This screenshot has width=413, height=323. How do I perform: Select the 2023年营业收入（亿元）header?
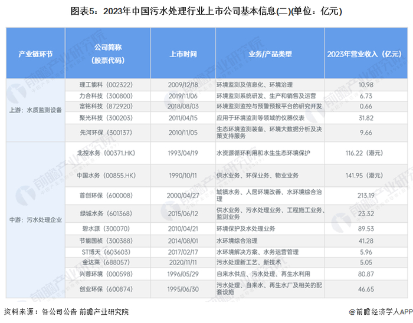[x=366, y=54]
